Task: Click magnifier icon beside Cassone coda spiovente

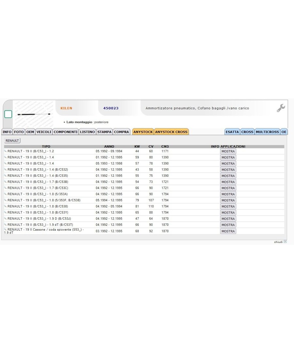Action: coord(5,229)
